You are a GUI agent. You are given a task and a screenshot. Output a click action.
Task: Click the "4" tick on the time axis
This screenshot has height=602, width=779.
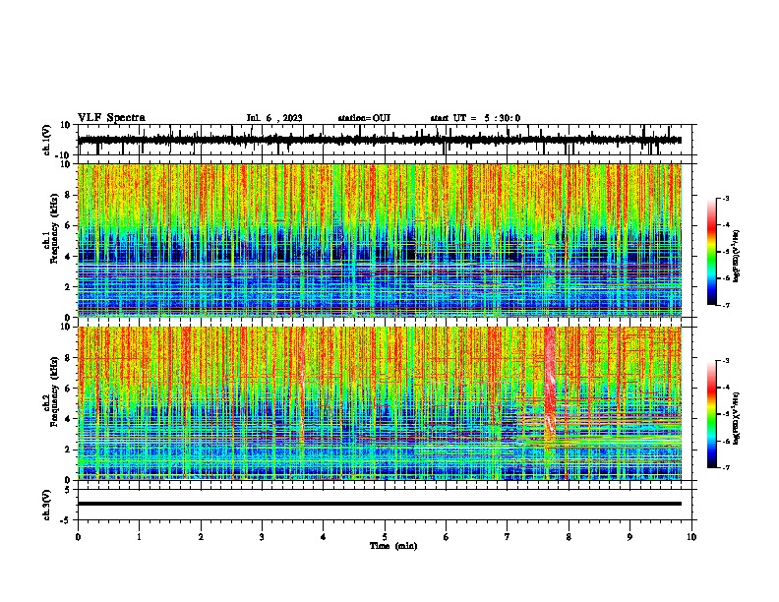pyautogui.click(x=324, y=537)
